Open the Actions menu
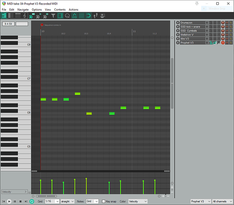This screenshot has width=234, height=205. pyautogui.click(x=73, y=9)
